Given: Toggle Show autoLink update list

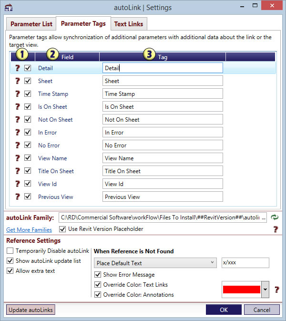Looking at the screenshot, I should click(x=10, y=261).
